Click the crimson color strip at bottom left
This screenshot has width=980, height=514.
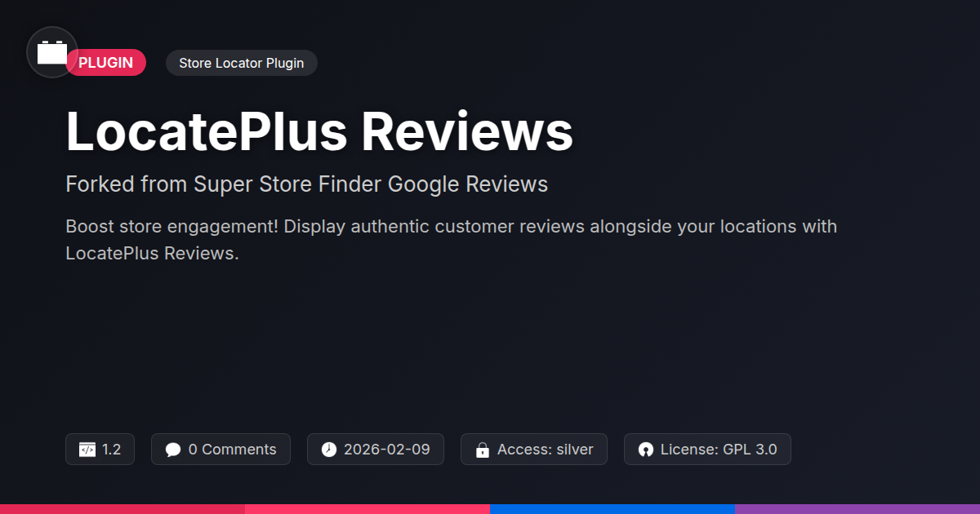click(122, 509)
